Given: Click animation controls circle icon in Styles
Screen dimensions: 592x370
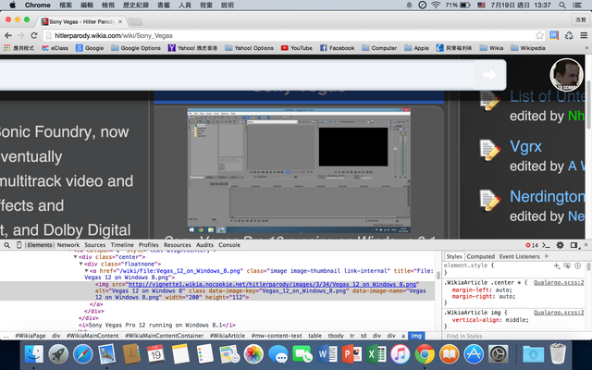Looking at the screenshot, I should point(577,265).
